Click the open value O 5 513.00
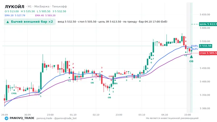The image size is (217, 122). pyautogui.click(x=12, y=11)
